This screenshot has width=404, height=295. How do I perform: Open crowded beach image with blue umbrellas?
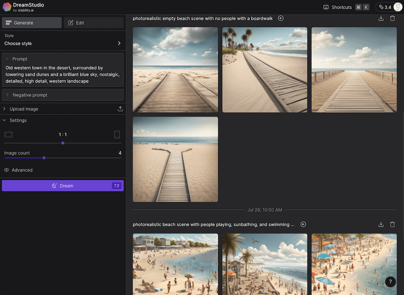coord(354,264)
